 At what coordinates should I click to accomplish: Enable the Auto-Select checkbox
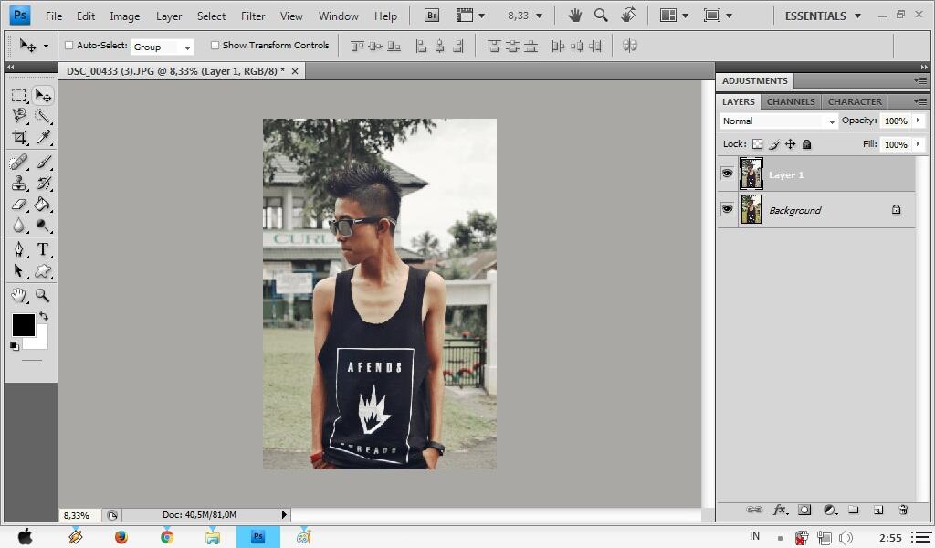pos(69,46)
